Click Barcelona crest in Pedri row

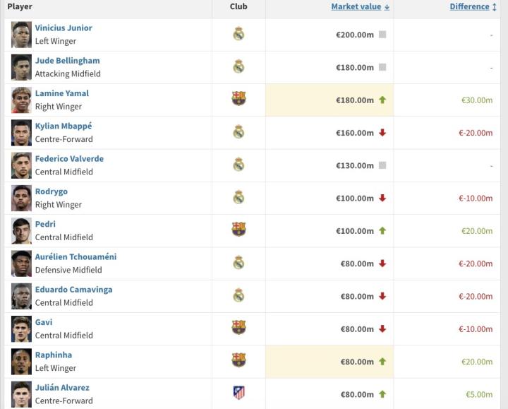(238, 230)
